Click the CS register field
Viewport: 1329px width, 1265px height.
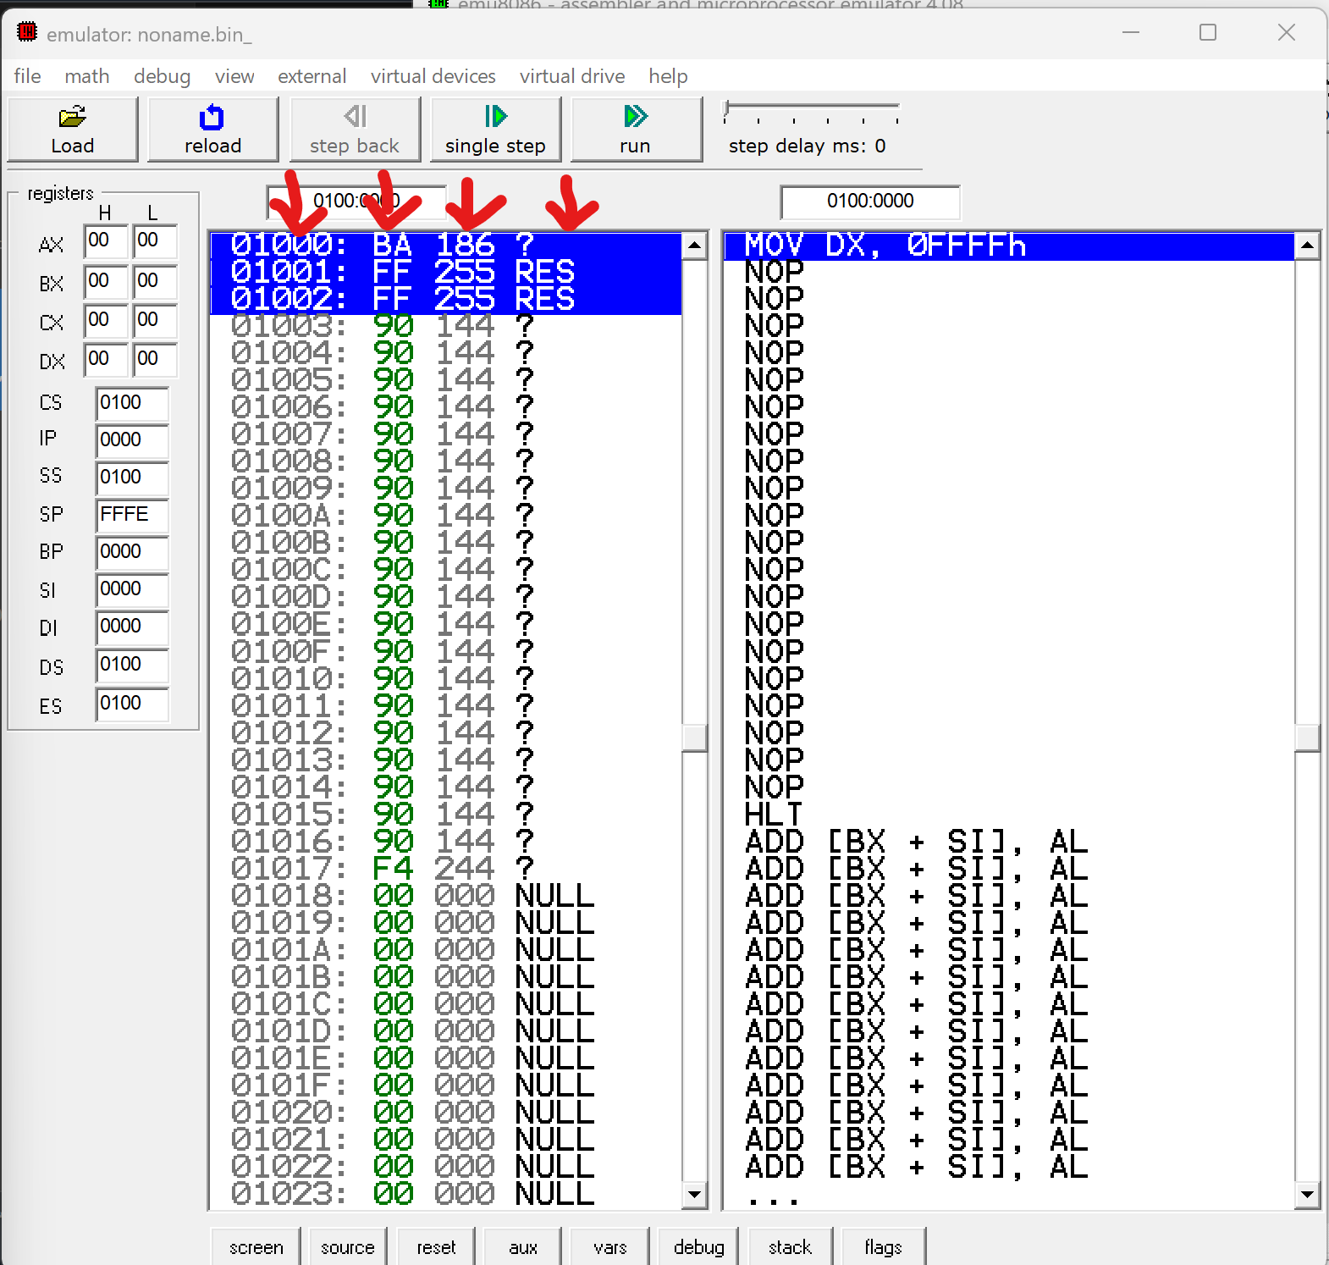pos(132,403)
